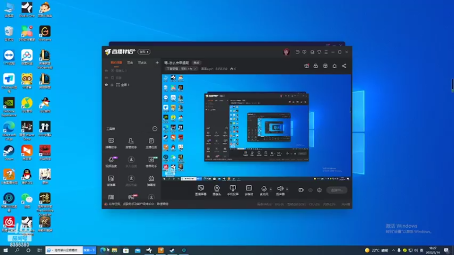Open speaker device options arrow
The width and height of the screenshot is (454, 255).
tap(287, 189)
